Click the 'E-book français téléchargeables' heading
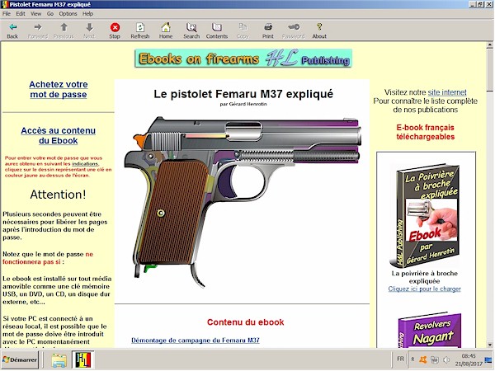This screenshot has height=371, width=495. click(425, 132)
